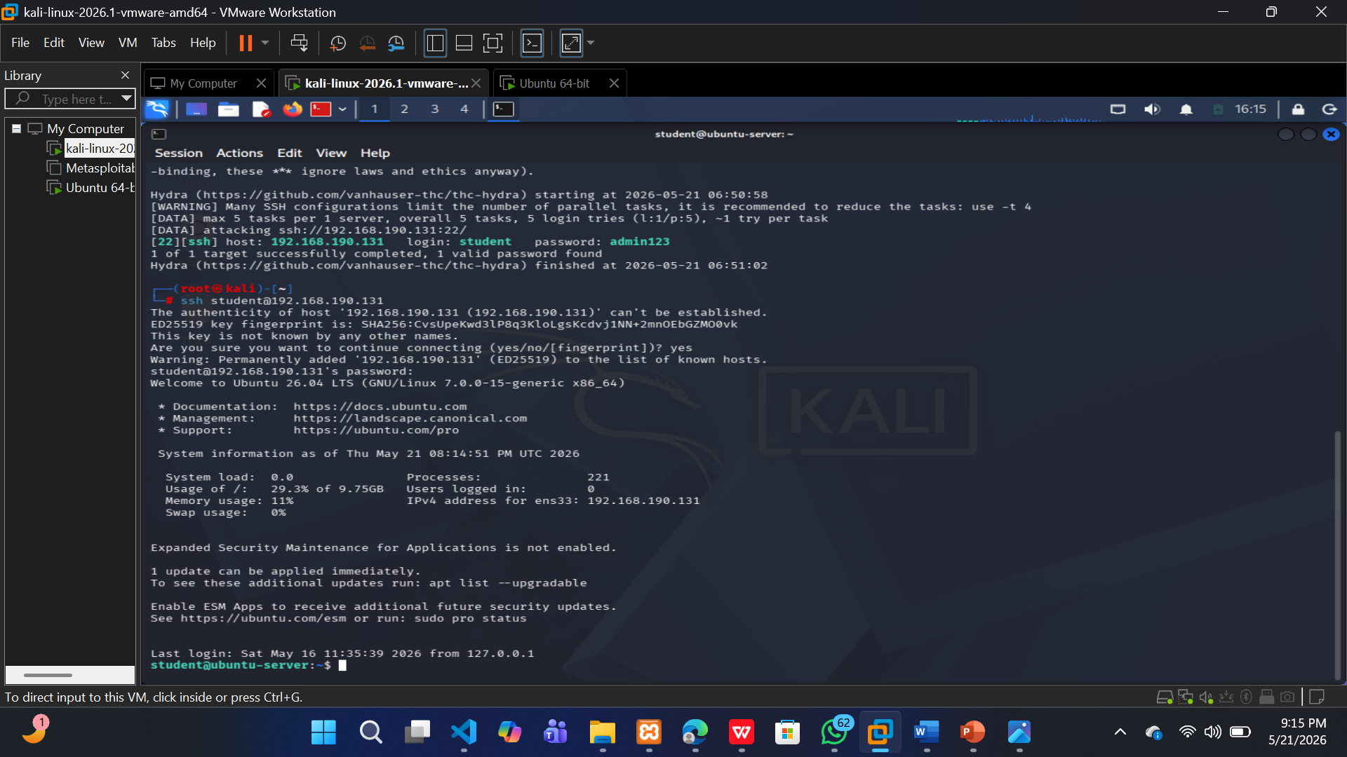1347x757 pixels.
Task: Click the VMware network adapter status icon
Action: pyautogui.click(x=1186, y=697)
